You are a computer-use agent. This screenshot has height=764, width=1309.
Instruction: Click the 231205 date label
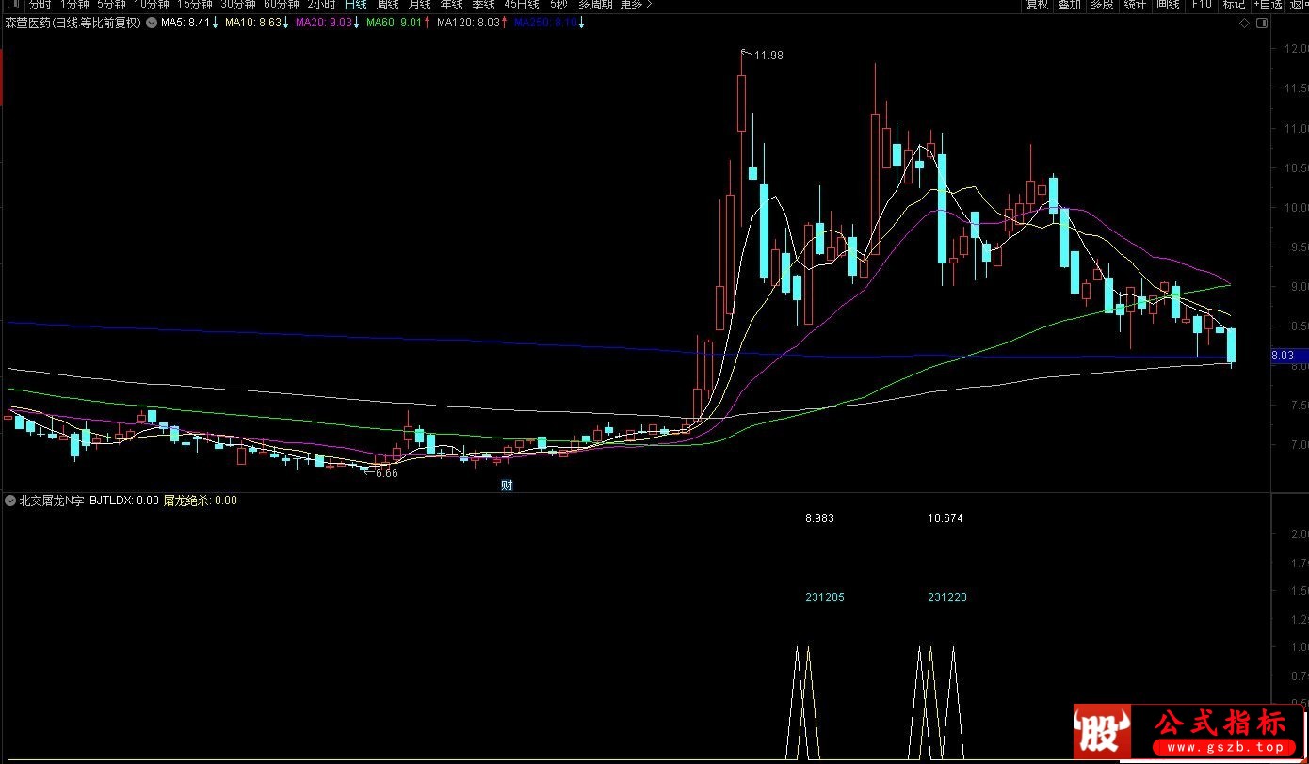(825, 597)
